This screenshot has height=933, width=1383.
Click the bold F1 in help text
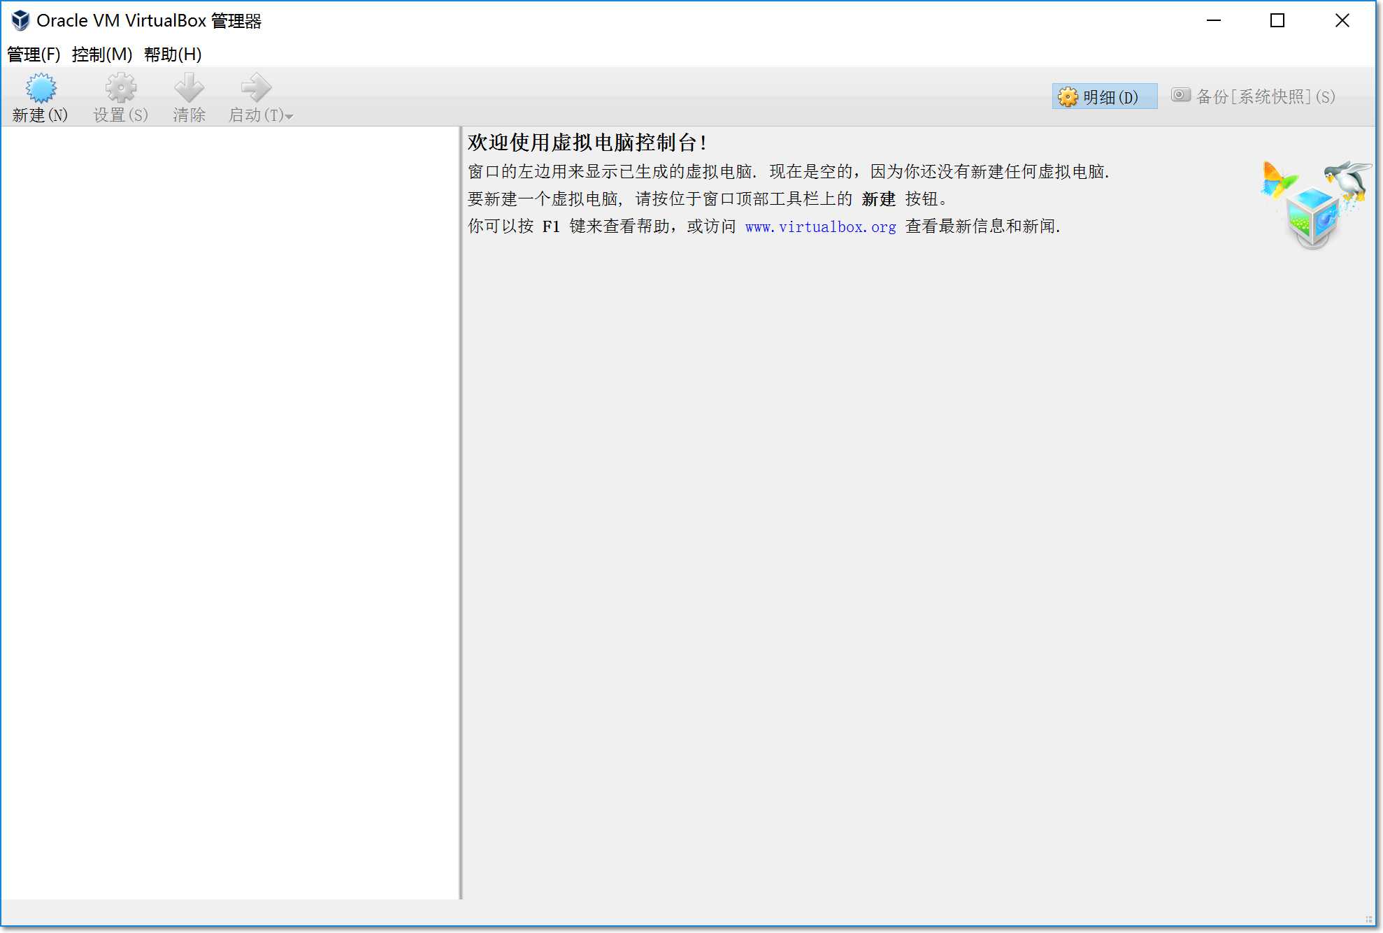(551, 226)
